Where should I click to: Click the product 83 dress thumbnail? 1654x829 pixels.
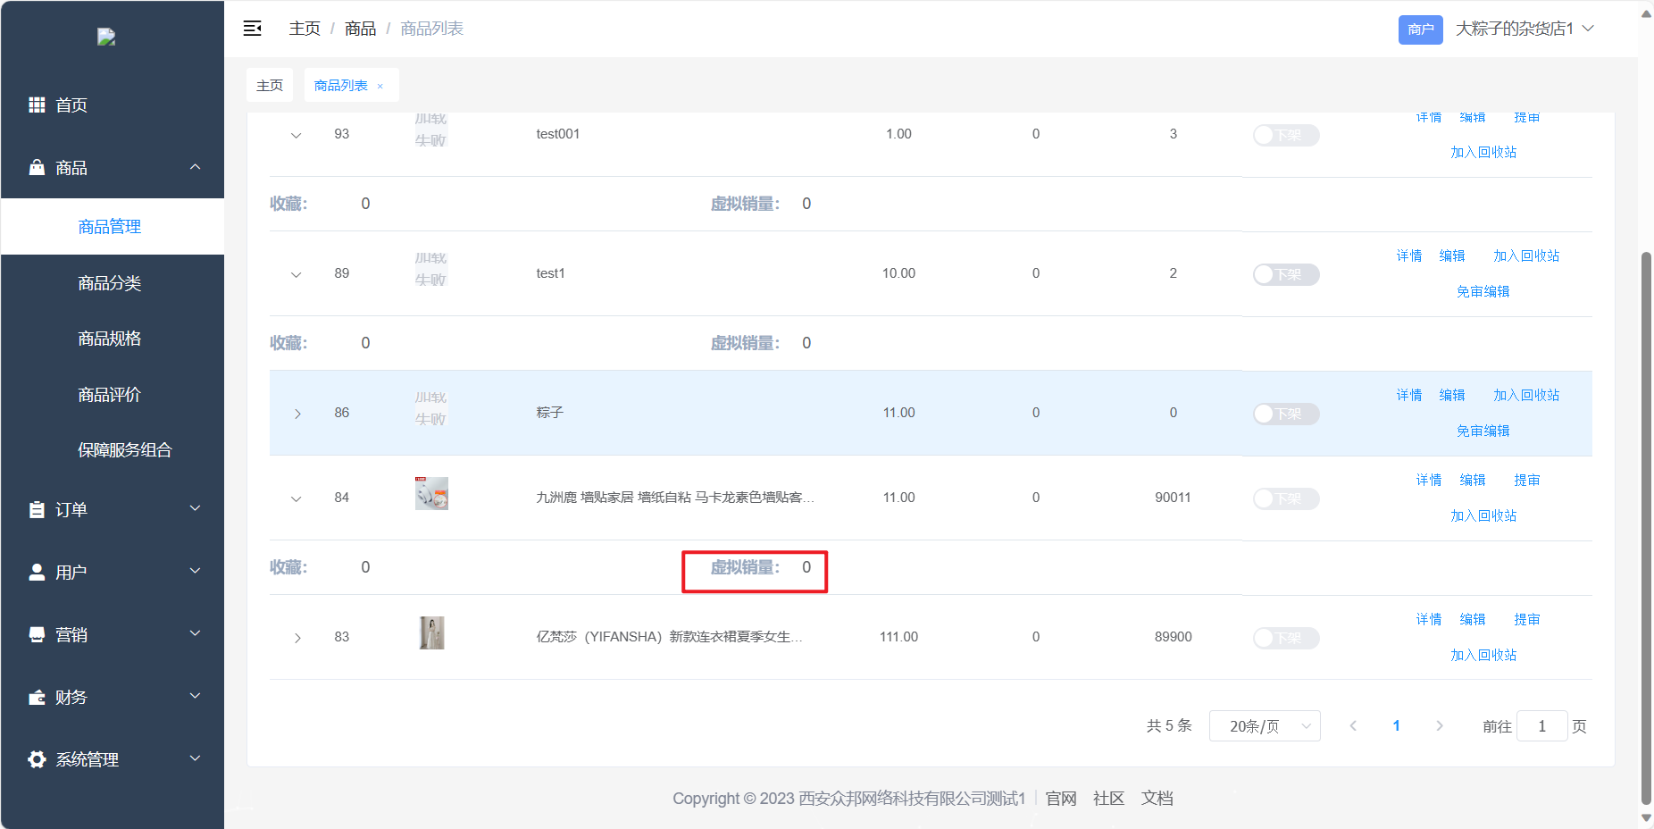[431, 632]
